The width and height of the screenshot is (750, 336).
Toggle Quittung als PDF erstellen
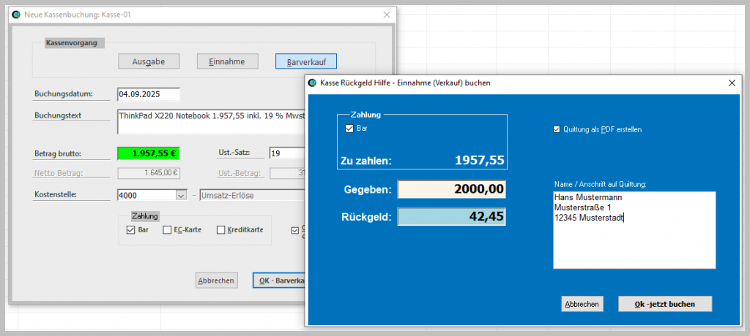(x=557, y=129)
